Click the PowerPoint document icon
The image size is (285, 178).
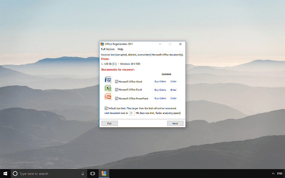coord(108,97)
